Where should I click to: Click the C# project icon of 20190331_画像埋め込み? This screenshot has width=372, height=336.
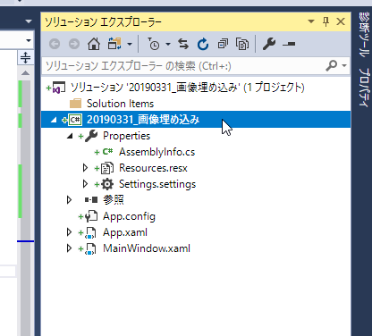click(75, 120)
